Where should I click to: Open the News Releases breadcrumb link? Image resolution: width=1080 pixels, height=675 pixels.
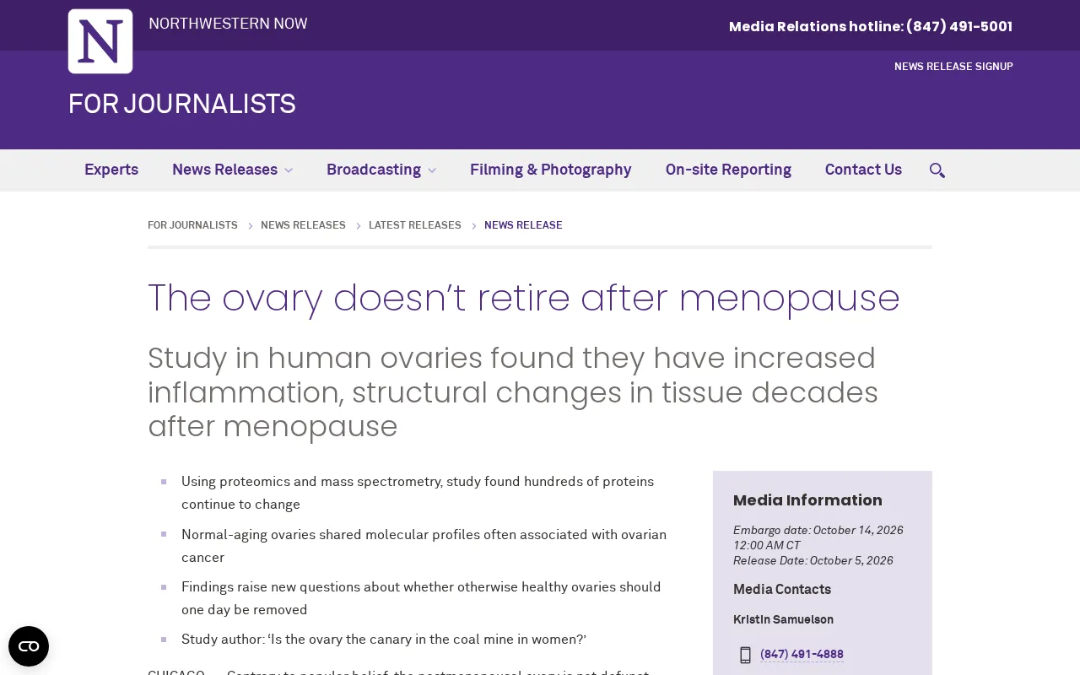tap(303, 225)
